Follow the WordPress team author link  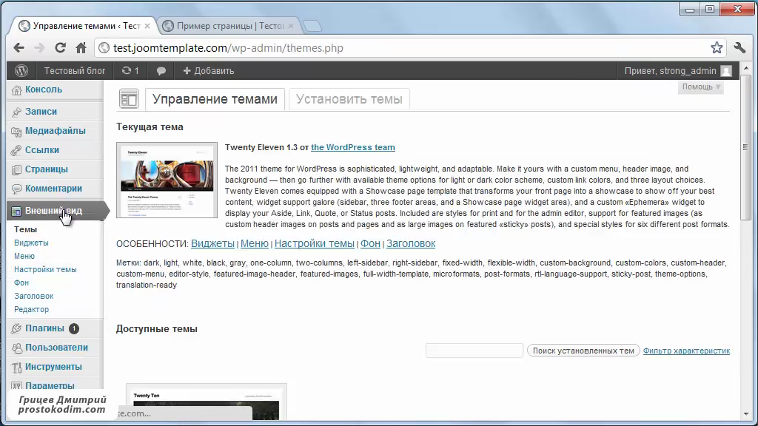tap(353, 147)
